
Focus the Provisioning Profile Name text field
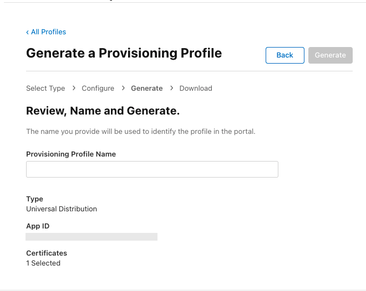(152, 169)
